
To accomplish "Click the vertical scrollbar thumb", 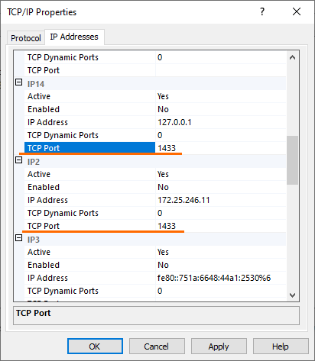I will coord(292,160).
